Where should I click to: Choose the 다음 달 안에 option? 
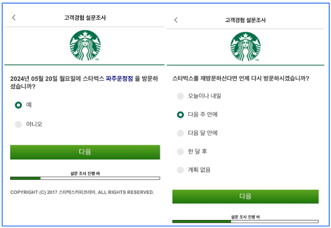click(180, 133)
